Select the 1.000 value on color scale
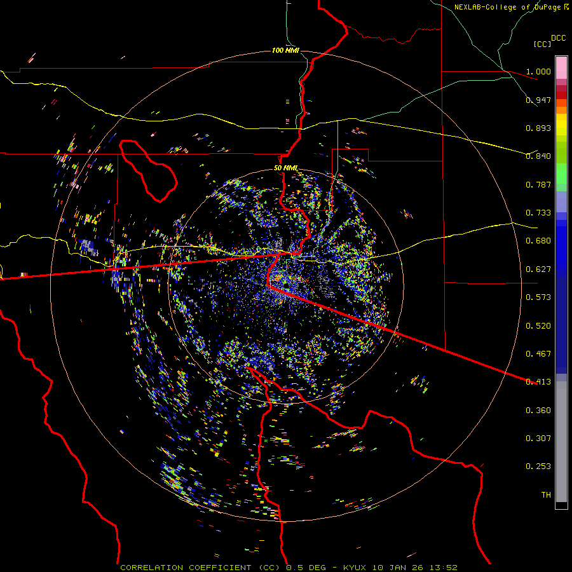572x572 pixels. pos(538,71)
